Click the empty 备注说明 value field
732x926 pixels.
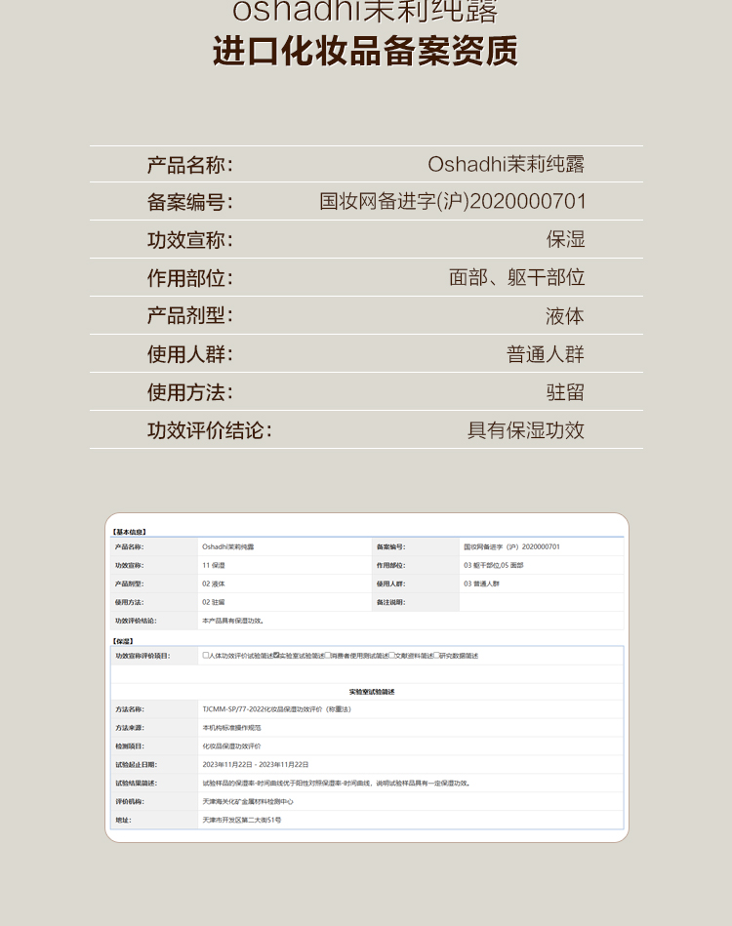pyautogui.click(x=541, y=602)
